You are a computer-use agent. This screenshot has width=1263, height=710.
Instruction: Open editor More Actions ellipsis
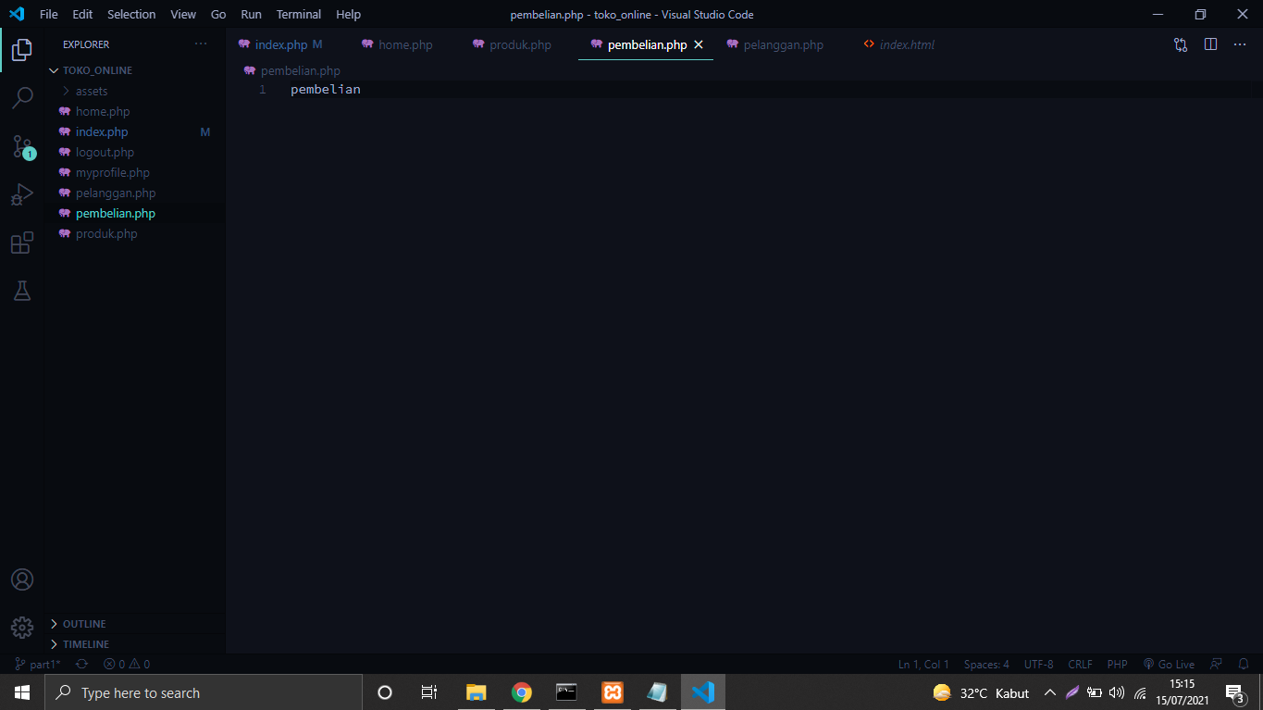pyautogui.click(x=1240, y=44)
